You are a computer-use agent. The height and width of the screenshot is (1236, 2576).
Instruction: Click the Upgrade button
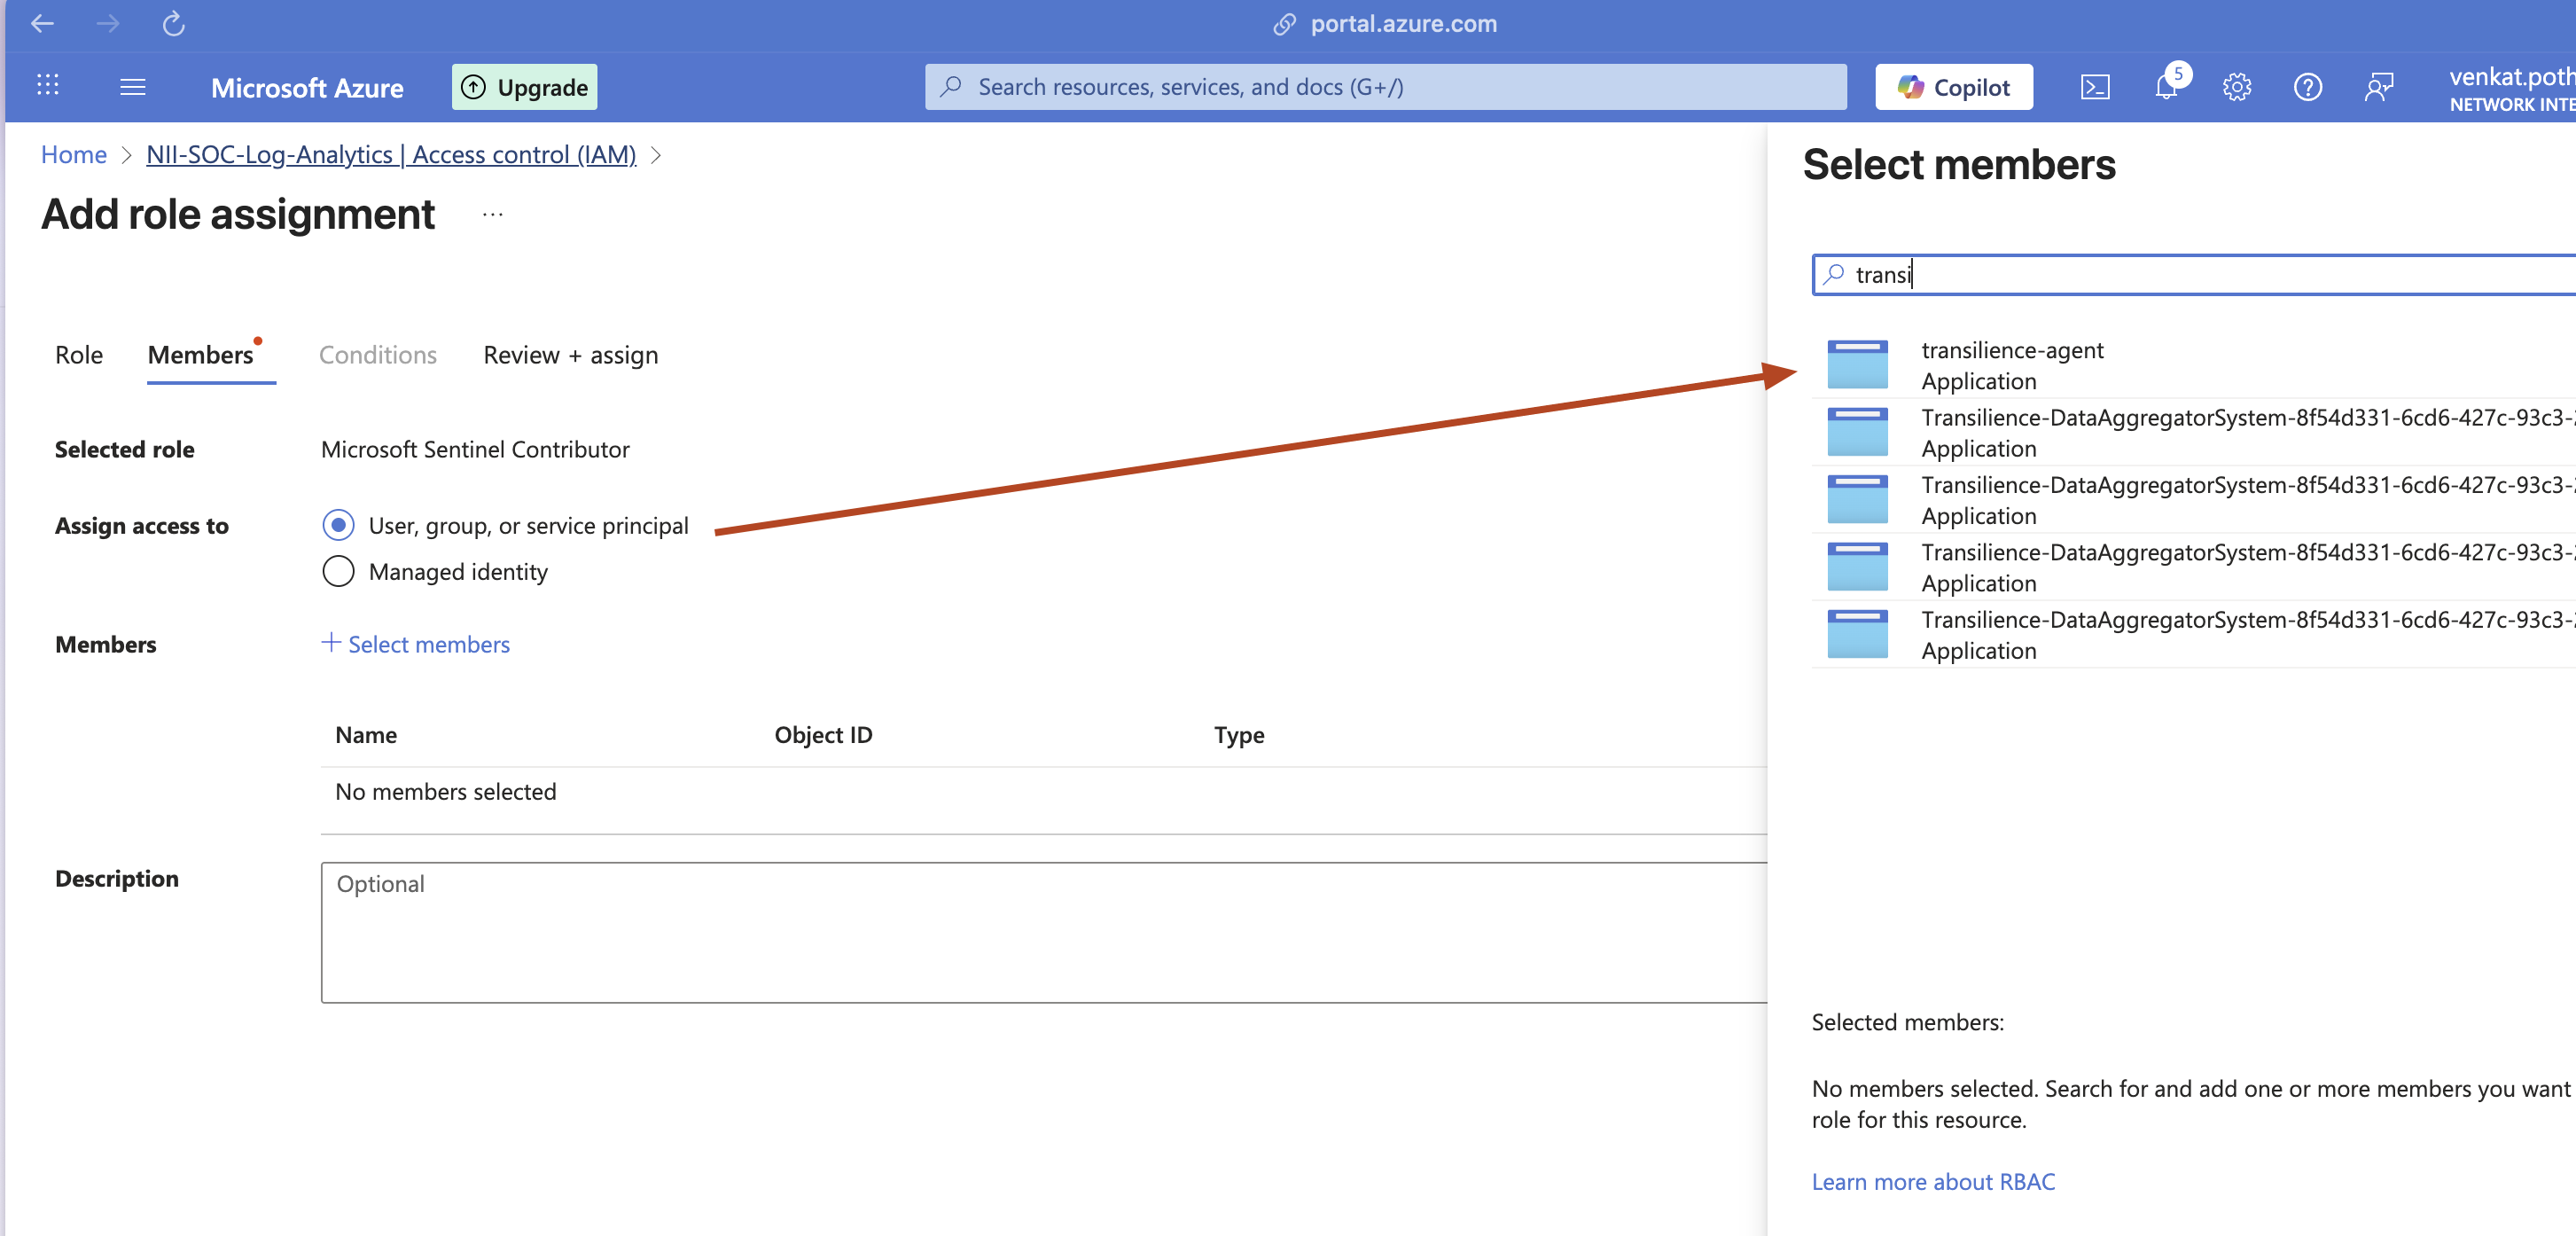point(525,87)
